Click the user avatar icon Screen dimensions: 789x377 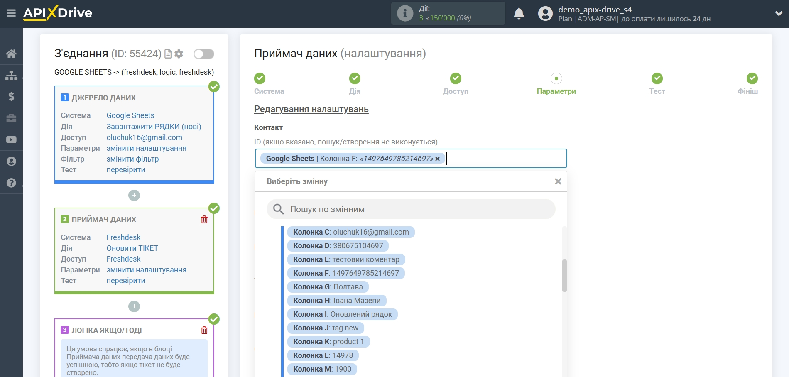[x=545, y=14]
